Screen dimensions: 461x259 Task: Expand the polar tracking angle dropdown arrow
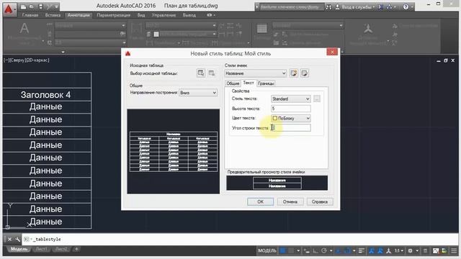click(331, 250)
